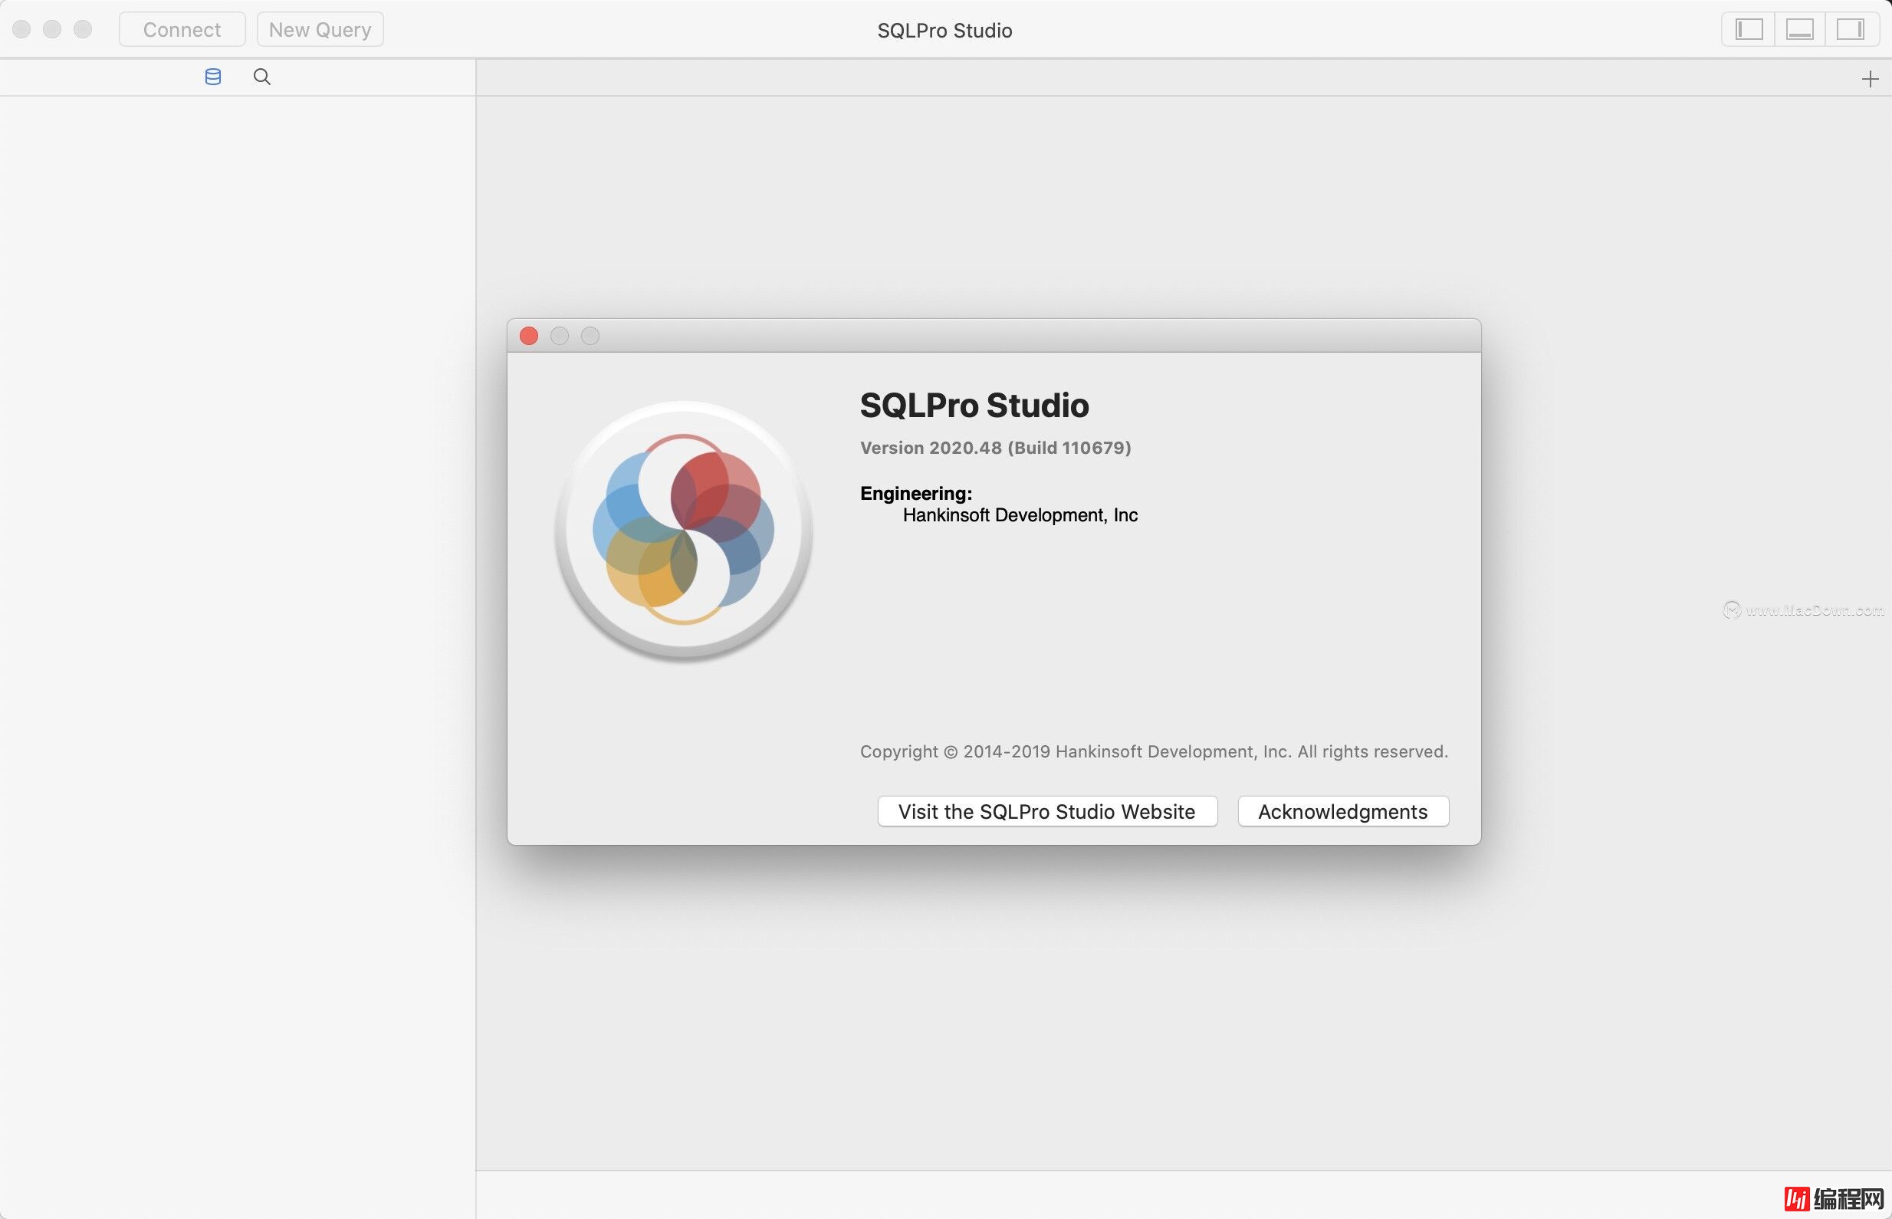This screenshot has height=1219, width=1892.
Task: Open the New Query editor
Action: 319,29
